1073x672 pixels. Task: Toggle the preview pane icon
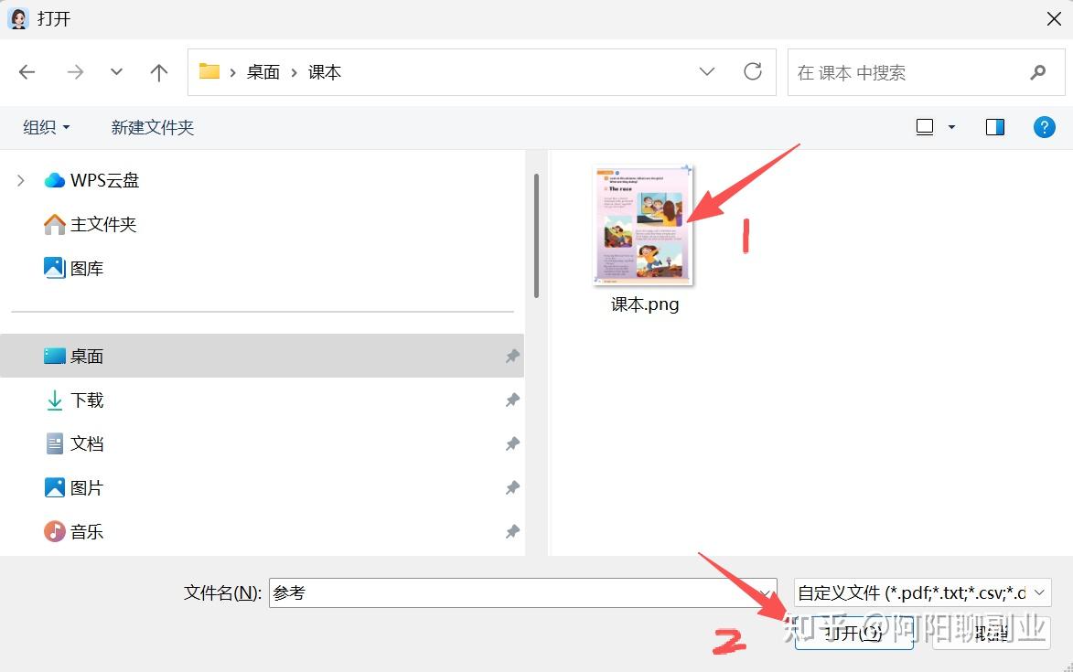995,127
